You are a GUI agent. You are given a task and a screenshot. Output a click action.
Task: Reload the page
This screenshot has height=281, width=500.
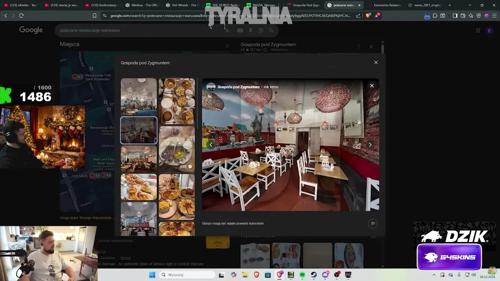pyautogui.click(x=21, y=16)
